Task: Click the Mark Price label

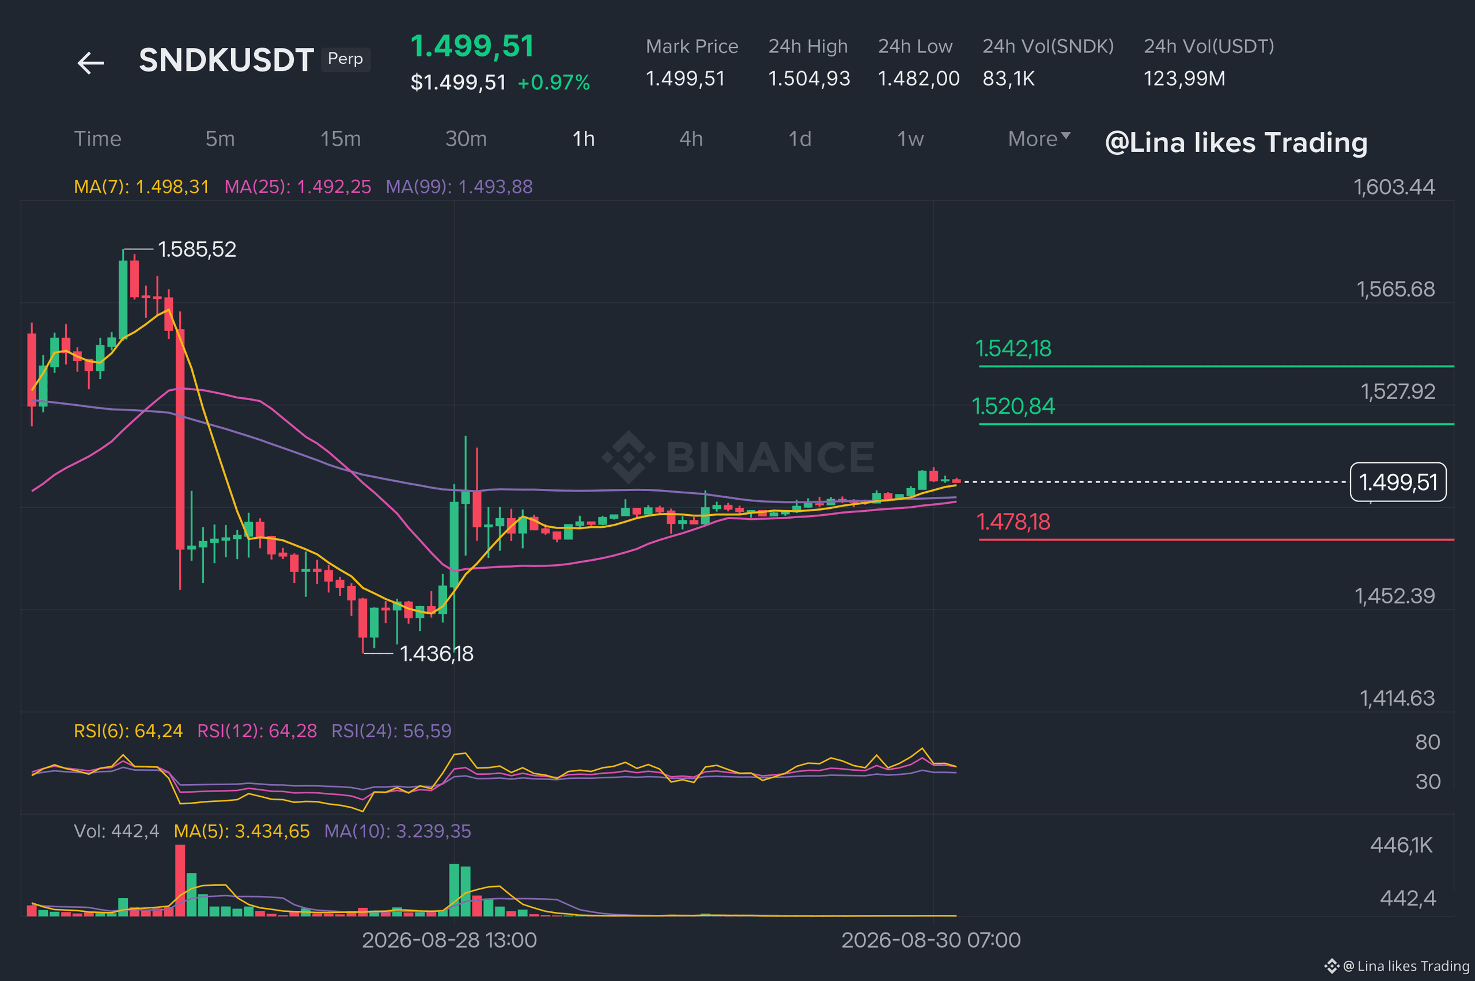Action: [x=692, y=46]
